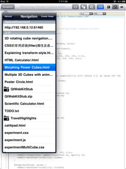Open the QtWebKitStub folder
Viewport: 126px width, 169px height.
[29, 89]
